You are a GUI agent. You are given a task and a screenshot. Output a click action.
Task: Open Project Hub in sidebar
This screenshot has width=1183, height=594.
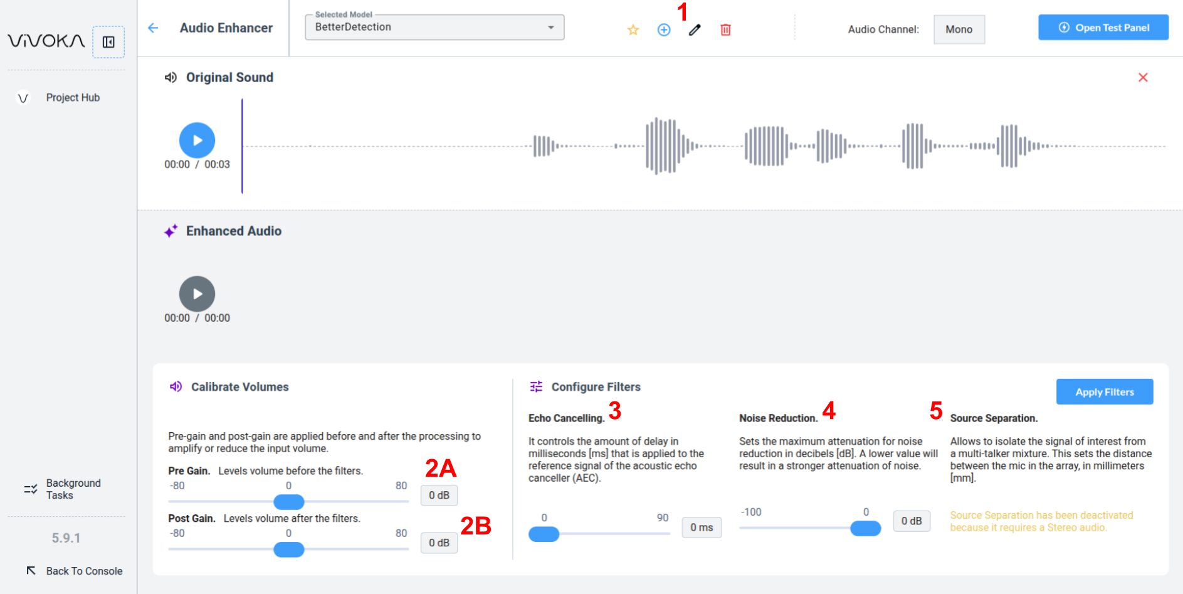pos(73,97)
